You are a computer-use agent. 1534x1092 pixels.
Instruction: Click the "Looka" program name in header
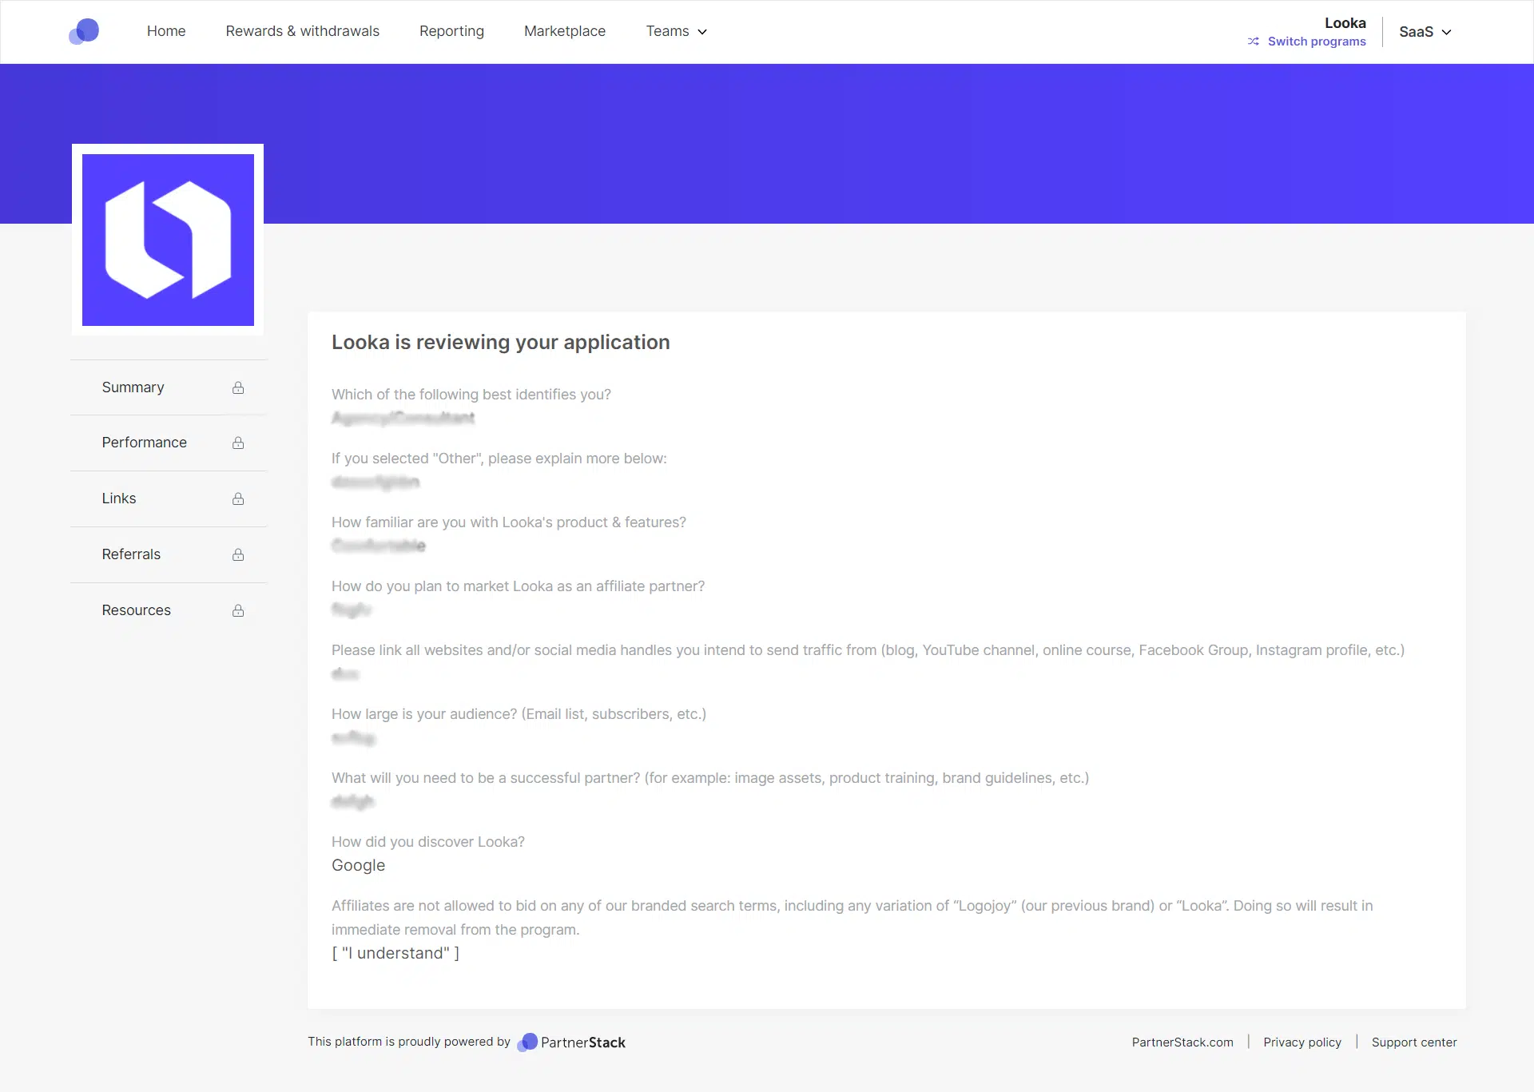(1345, 23)
